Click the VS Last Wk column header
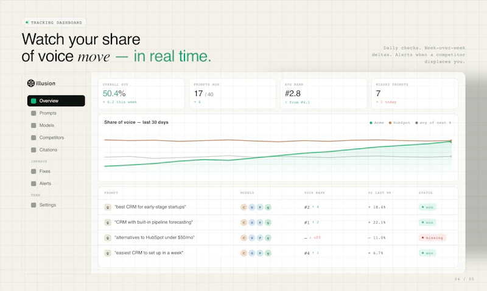 coord(379,193)
